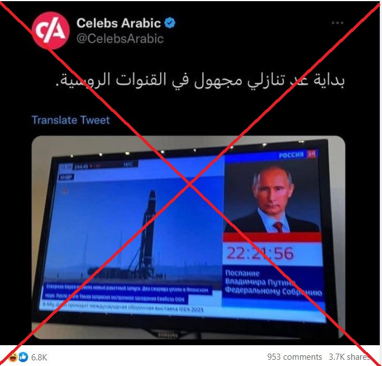This screenshot has height=366, width=382.
Task: Click the 22:21:56 countdown timer
Action: [x=260, y=253]
